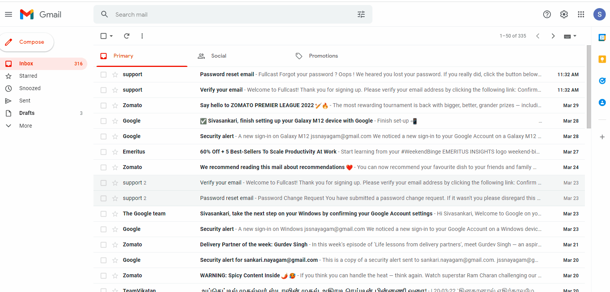Open Google Tasks side panel icon
The image size is (610, 292).
point(602,81)
